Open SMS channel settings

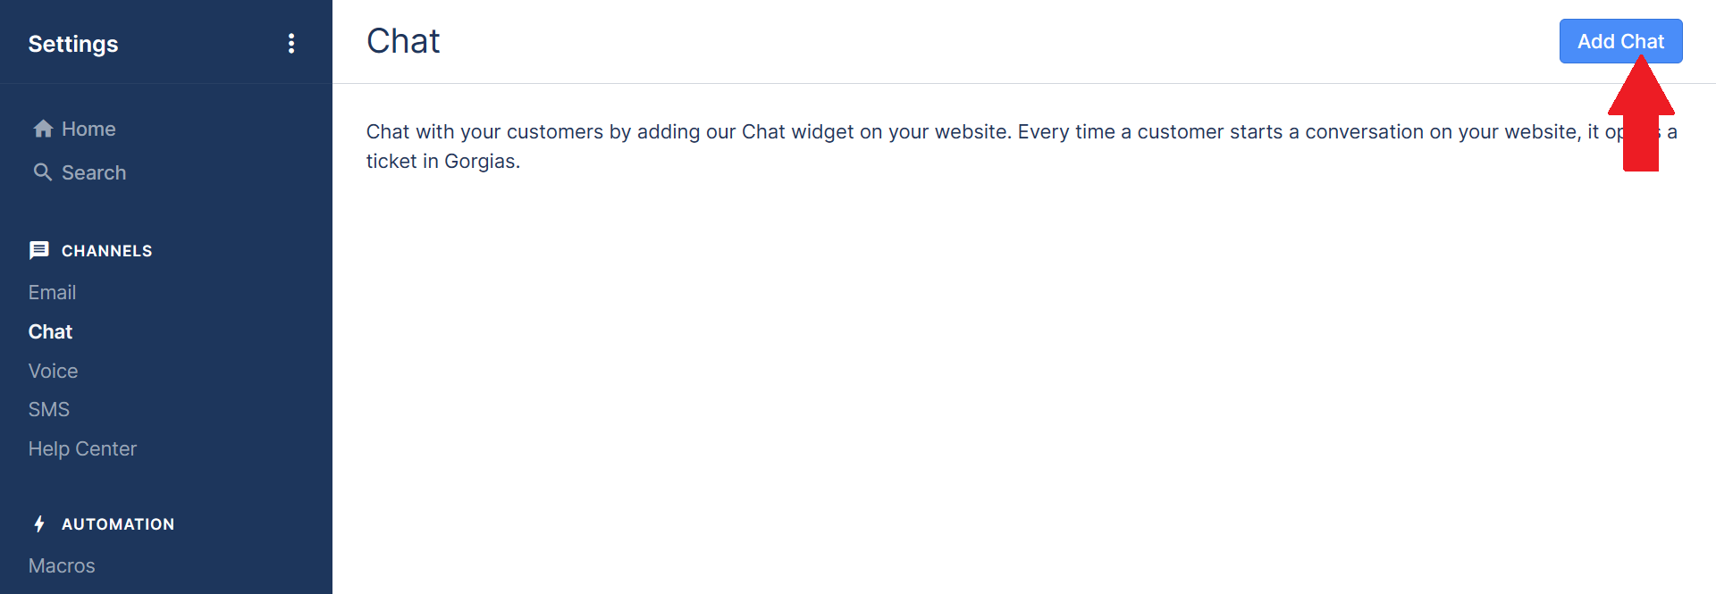point(49,409)
